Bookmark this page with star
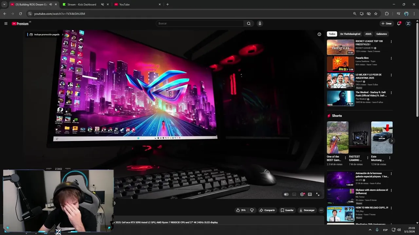The image size is (419, 235). [376, 14]
